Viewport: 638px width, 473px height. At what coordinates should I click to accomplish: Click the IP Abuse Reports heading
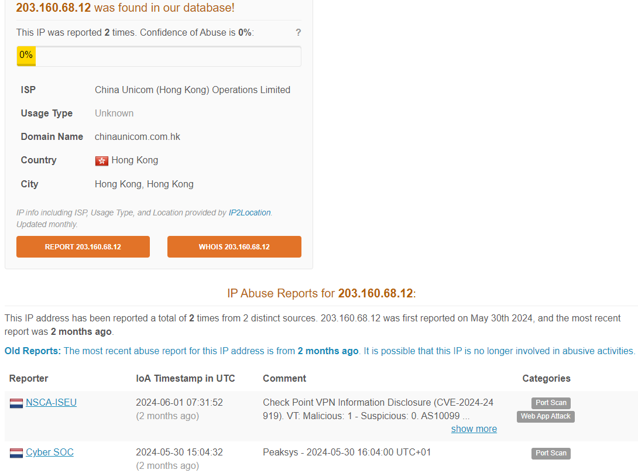pos(321,293)
